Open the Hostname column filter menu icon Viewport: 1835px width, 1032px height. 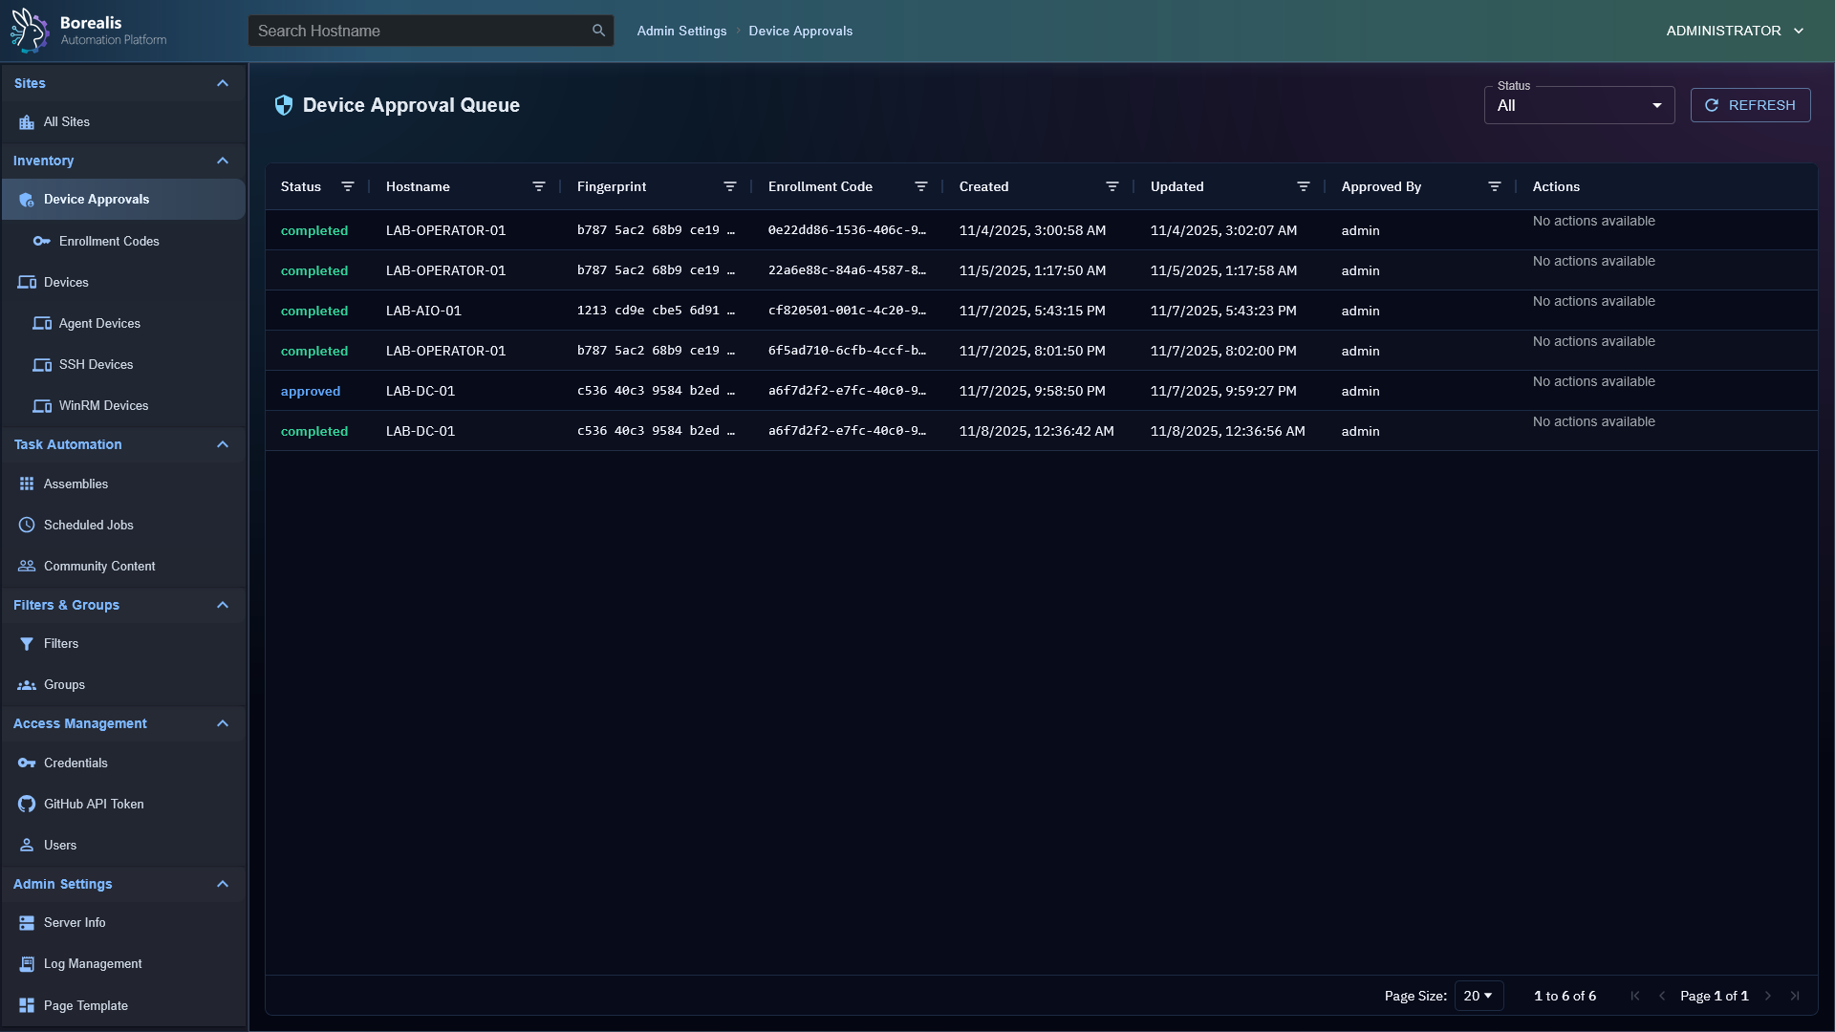(539, 186)
